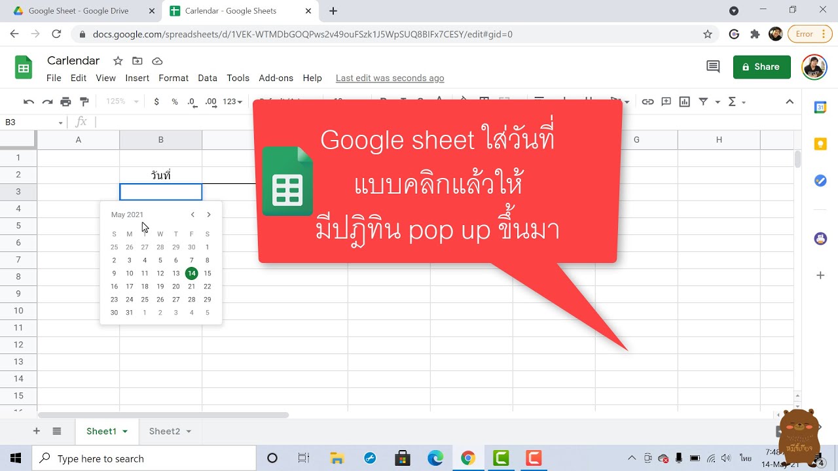Screen dimensions: 838x471
Task: Star the Carlendar document
Action: [118, 61]
